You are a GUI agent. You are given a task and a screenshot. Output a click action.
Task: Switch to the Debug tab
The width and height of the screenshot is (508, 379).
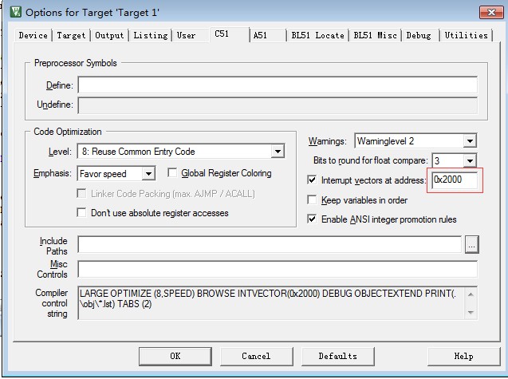[x=419, y=35]
